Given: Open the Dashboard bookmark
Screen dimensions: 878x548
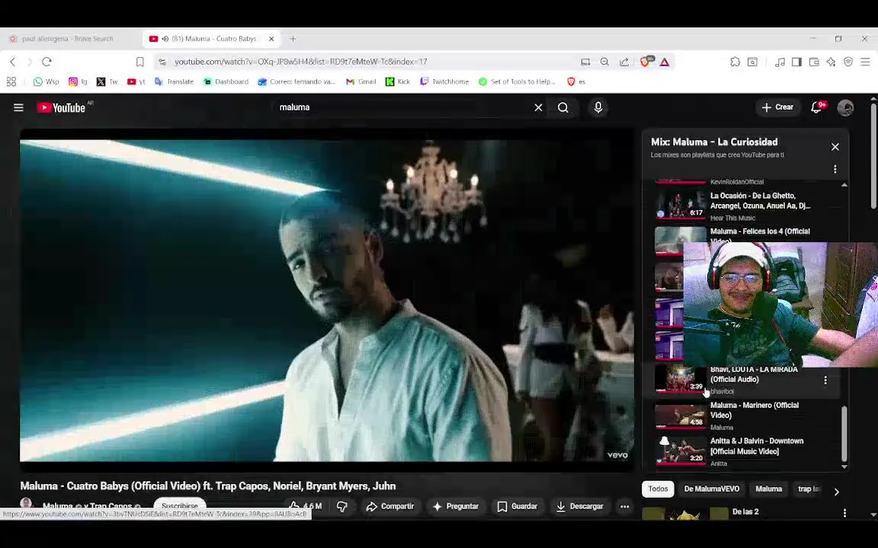Looking at the screenshot, I should [226, 81].
